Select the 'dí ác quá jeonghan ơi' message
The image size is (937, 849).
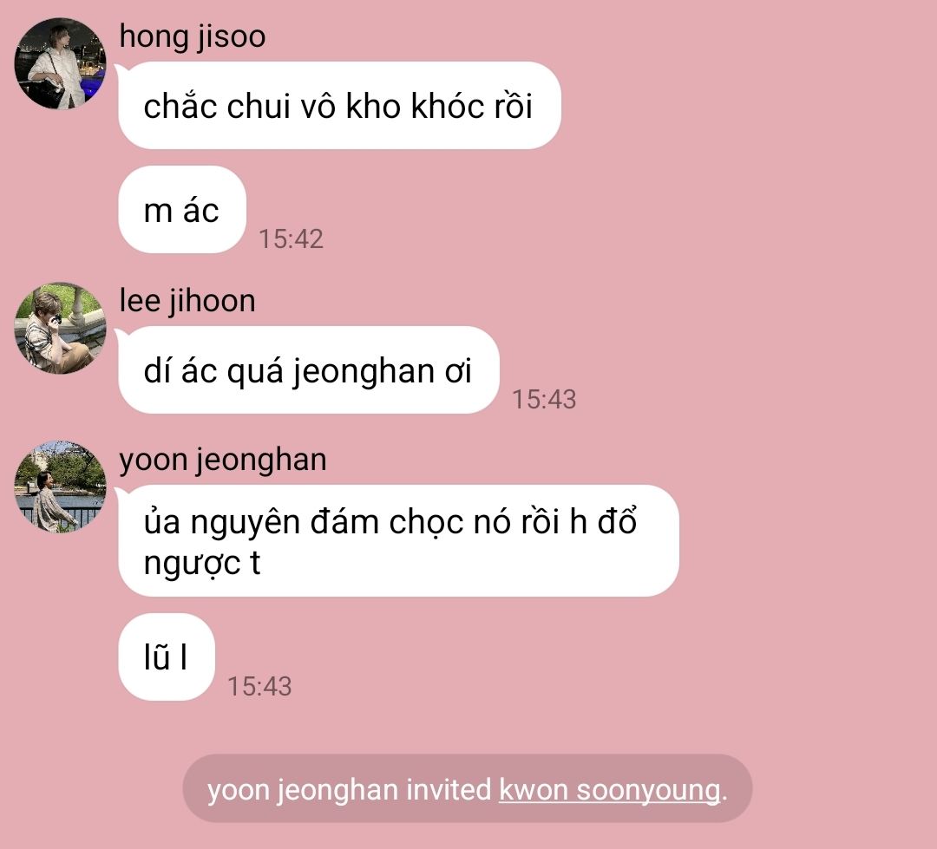click(x=309, y=369)
